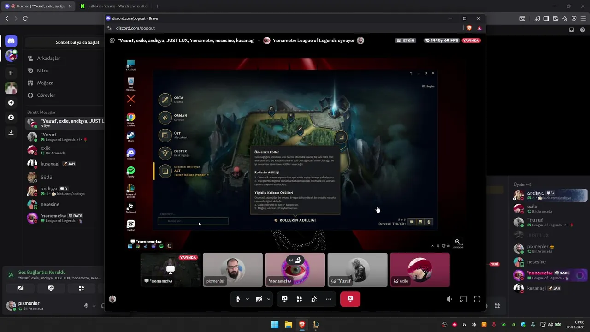This screenshot has height=332, width=590.
Task: Click the add server plus icon
Action: 11,103
